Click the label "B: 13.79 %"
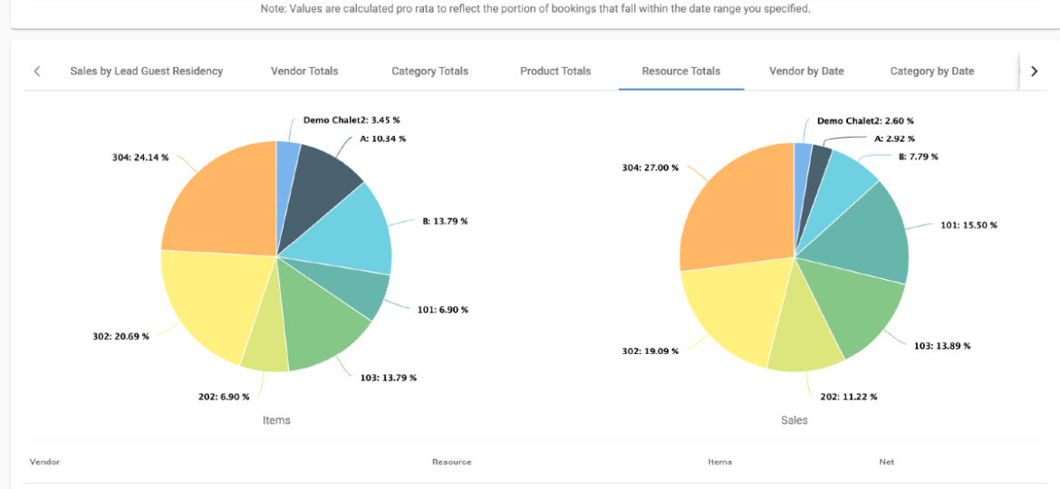 [x=445, y=222]
